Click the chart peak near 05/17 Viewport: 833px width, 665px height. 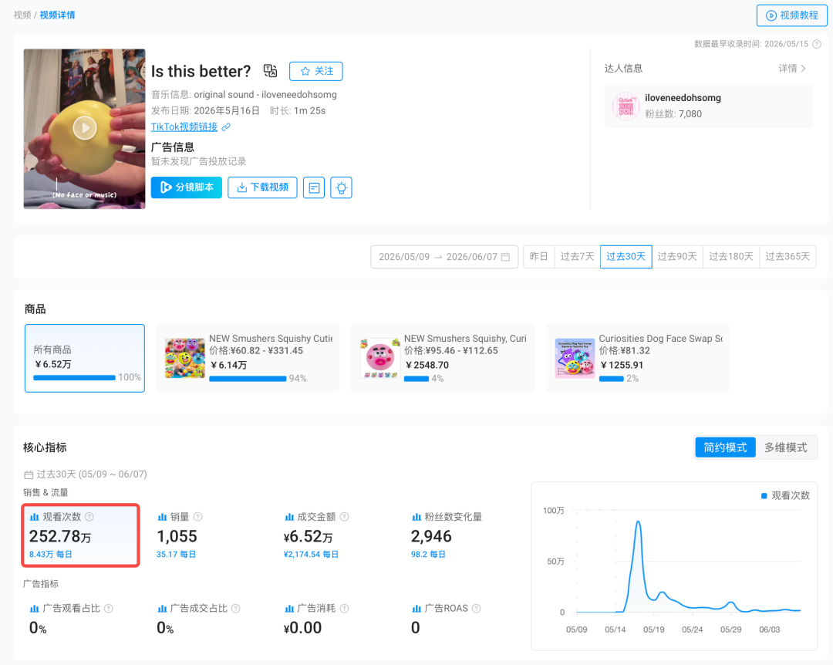(638, 522)
